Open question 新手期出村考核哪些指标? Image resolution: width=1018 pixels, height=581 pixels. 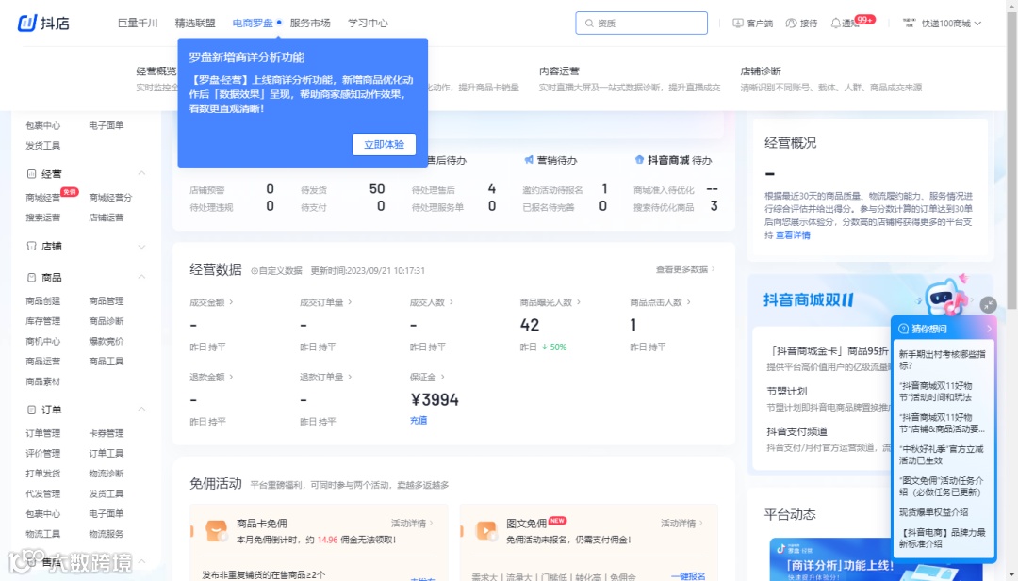click(x=943, y=360)
